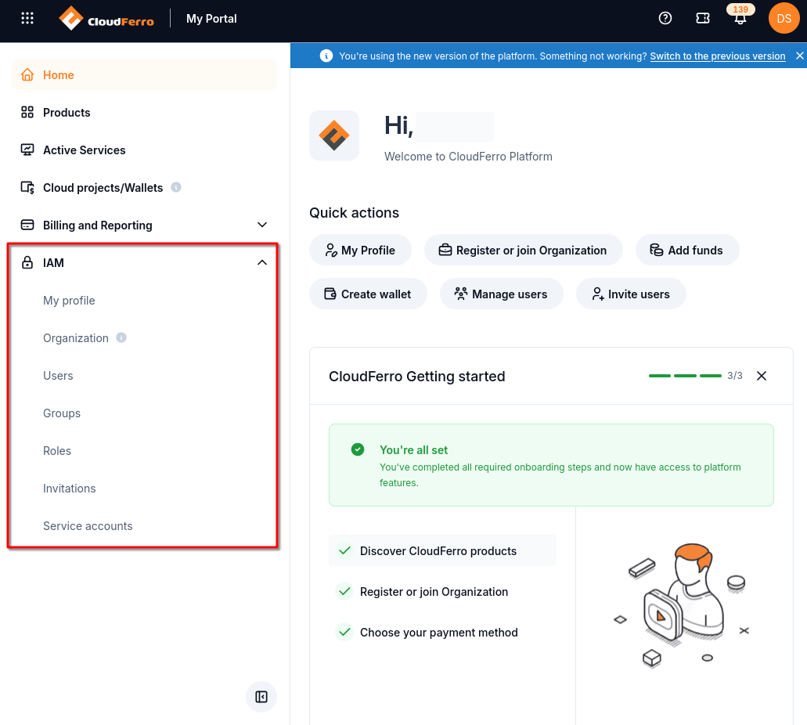Click the CloudFerro logo in header
This screenshot has width=807, height=725.
click(x=106, y=19)
